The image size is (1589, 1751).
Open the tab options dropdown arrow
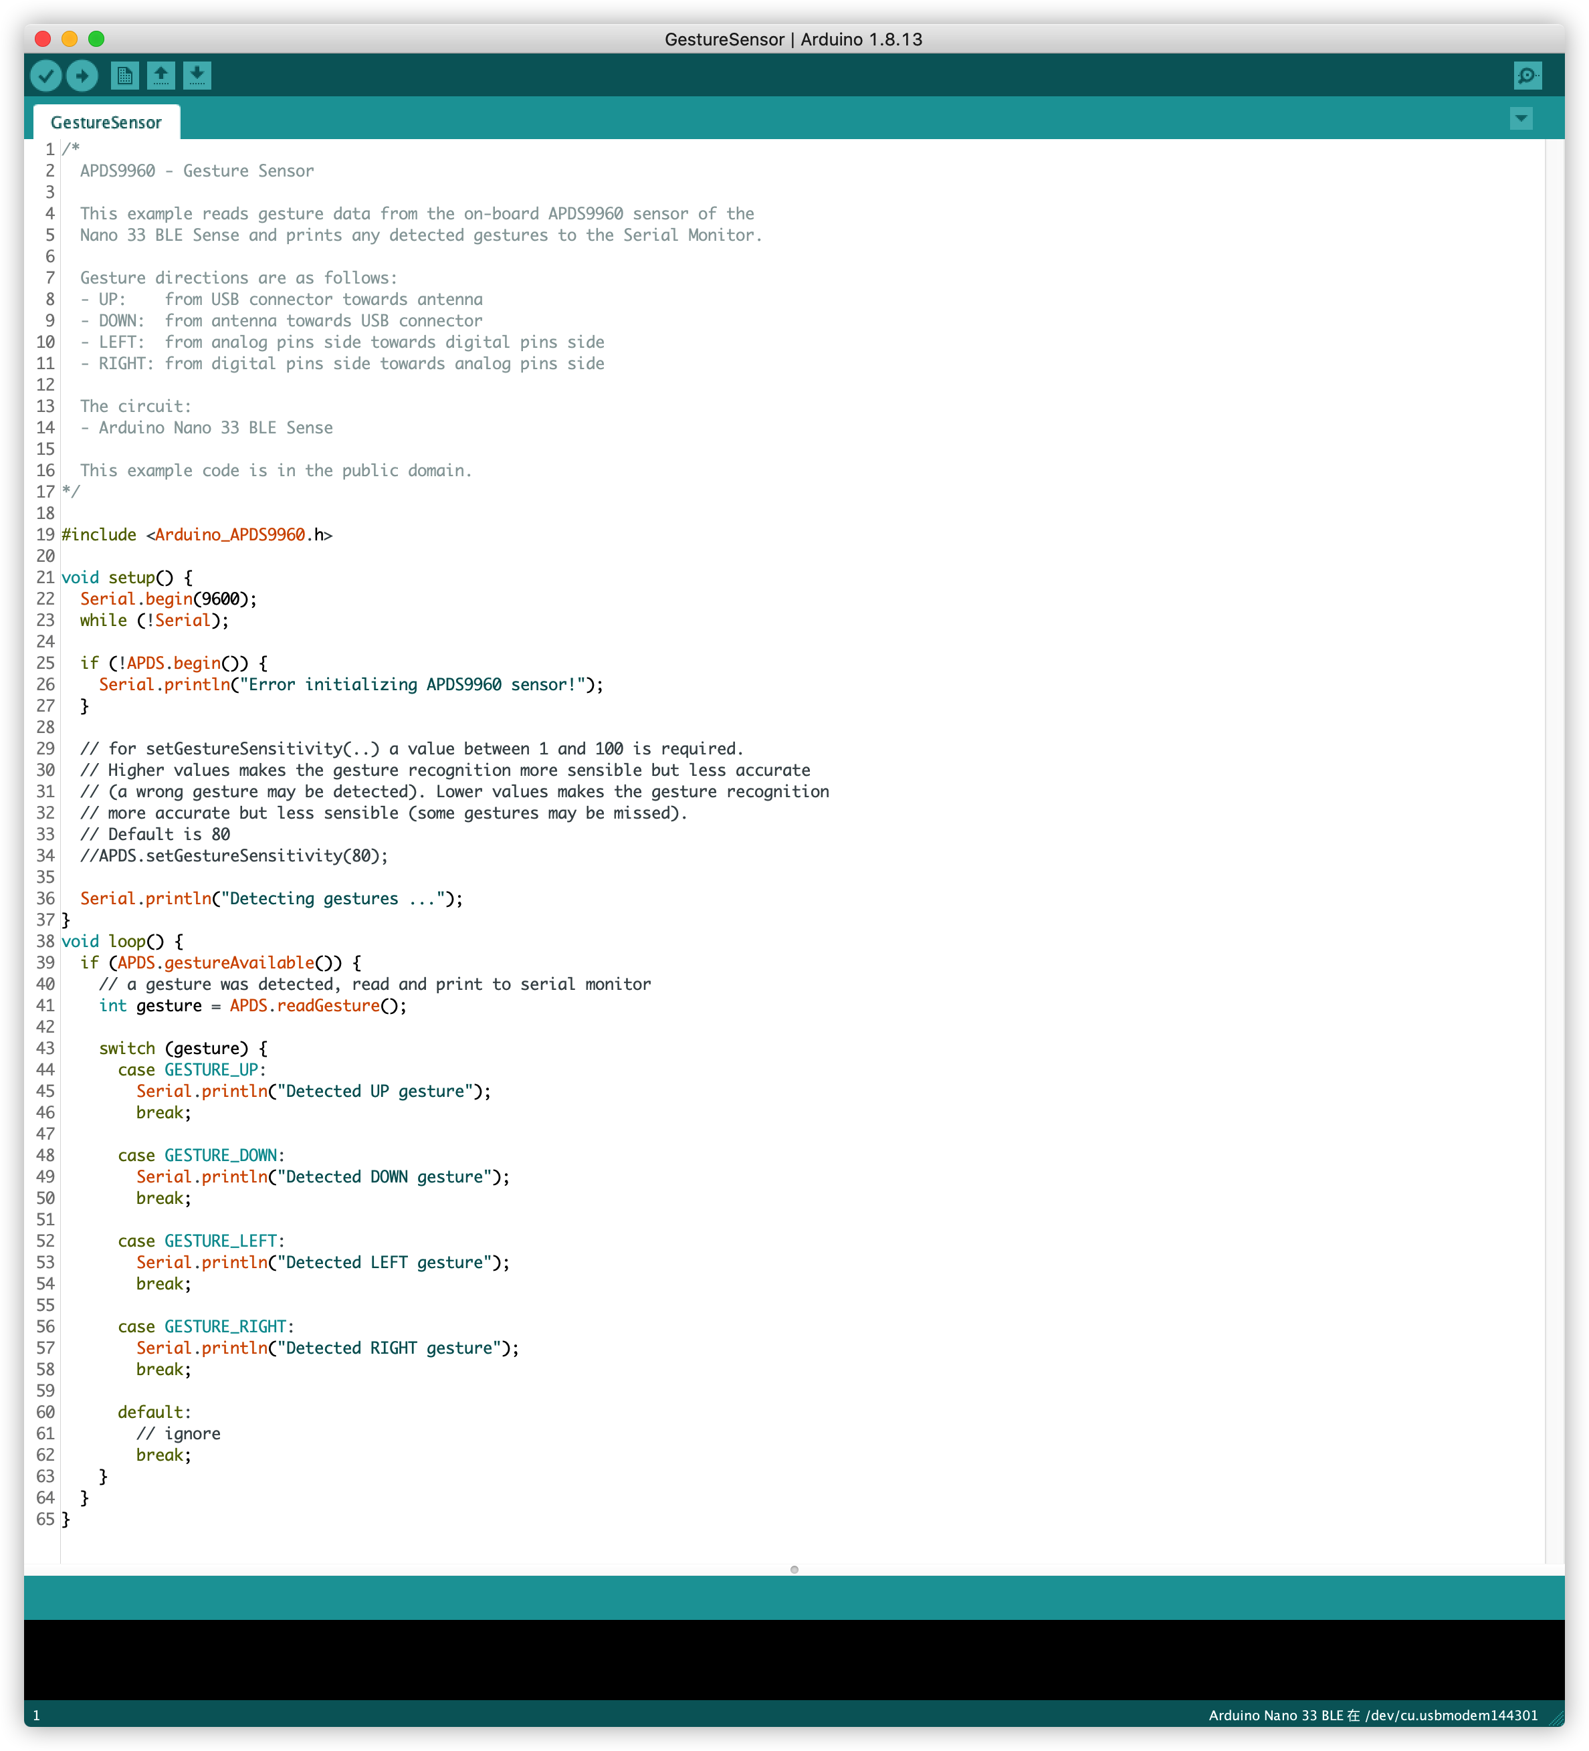point(1520,119)
